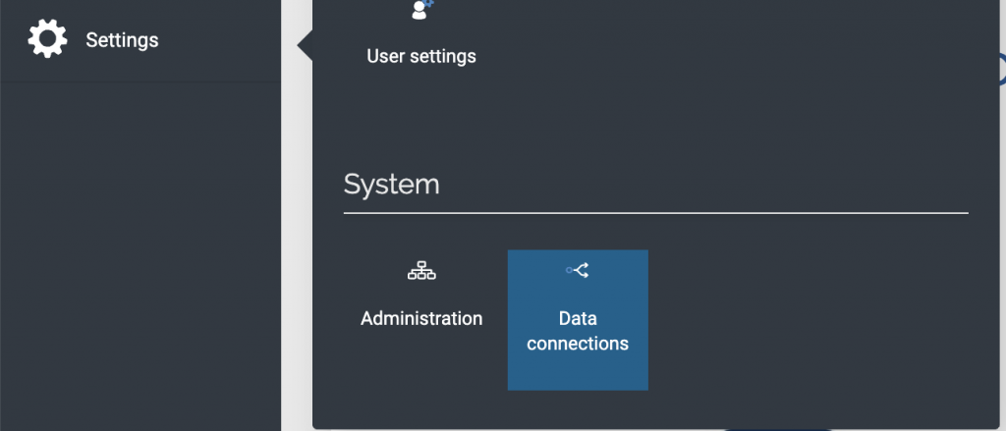The width and height of the screenshot is (1006, 431).
Task: Go to Administration via its label
Action: 421,318
